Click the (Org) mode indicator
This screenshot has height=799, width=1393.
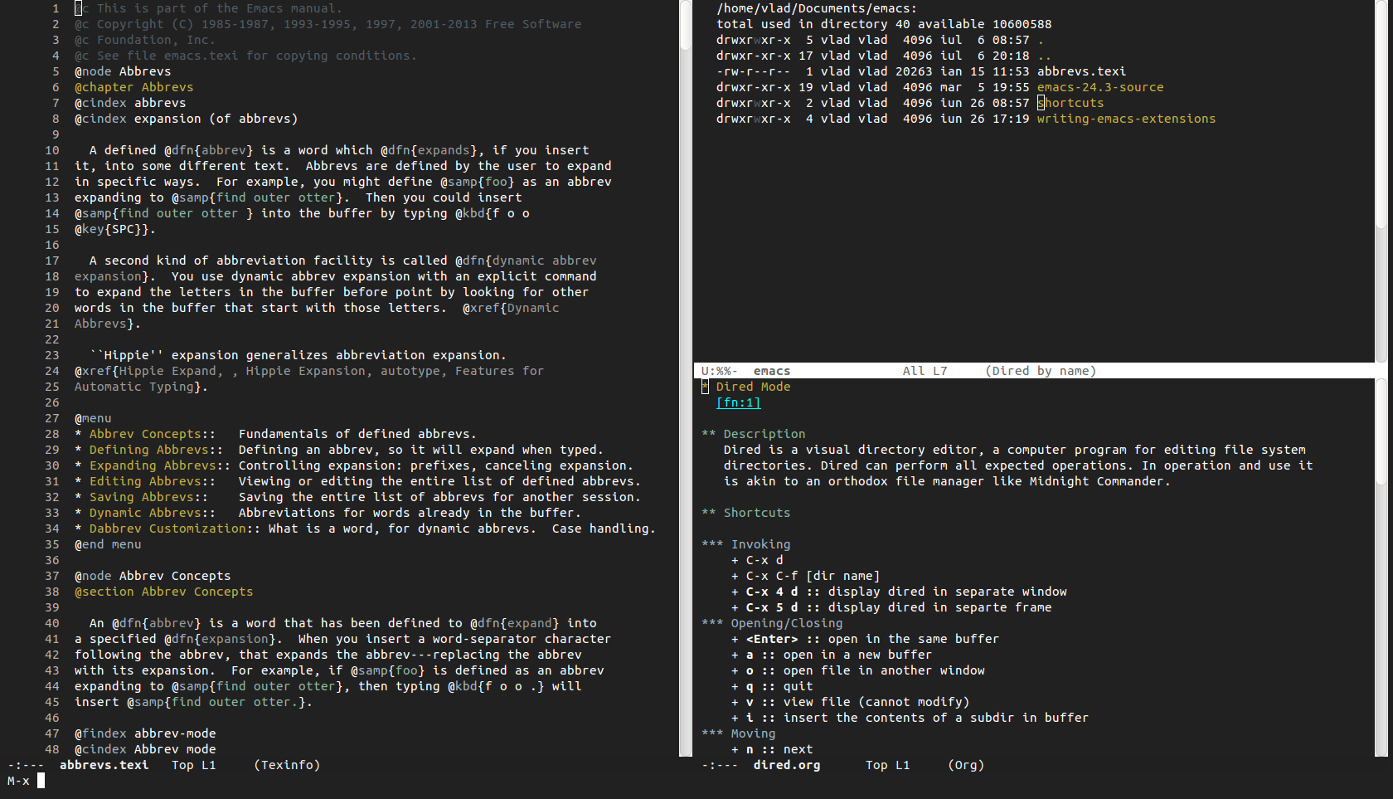(x=966, y=765)
